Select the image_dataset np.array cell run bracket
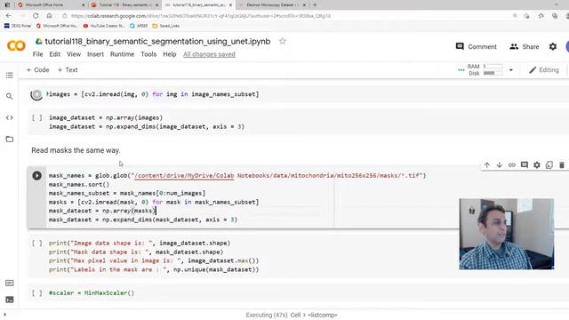Screen dimensions: 569x320 (36, 117)
